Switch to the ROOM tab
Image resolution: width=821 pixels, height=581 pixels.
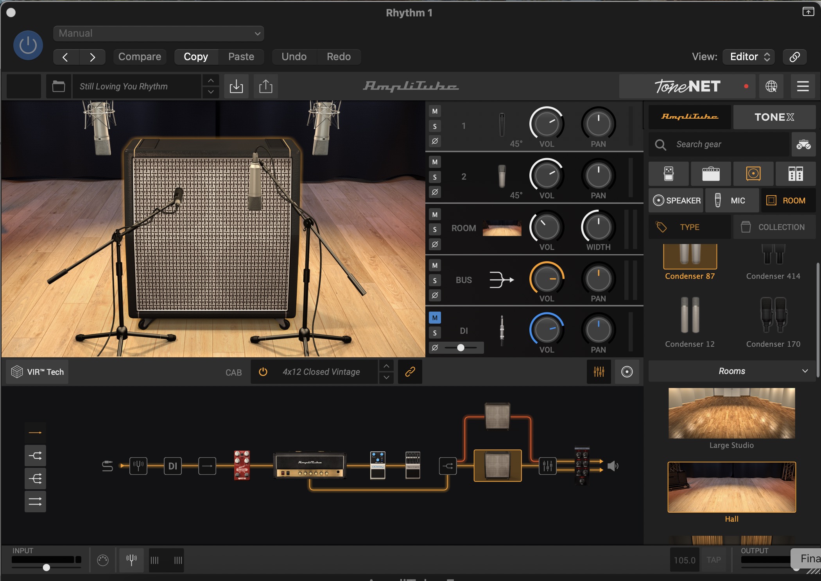[x=788, y=200]
